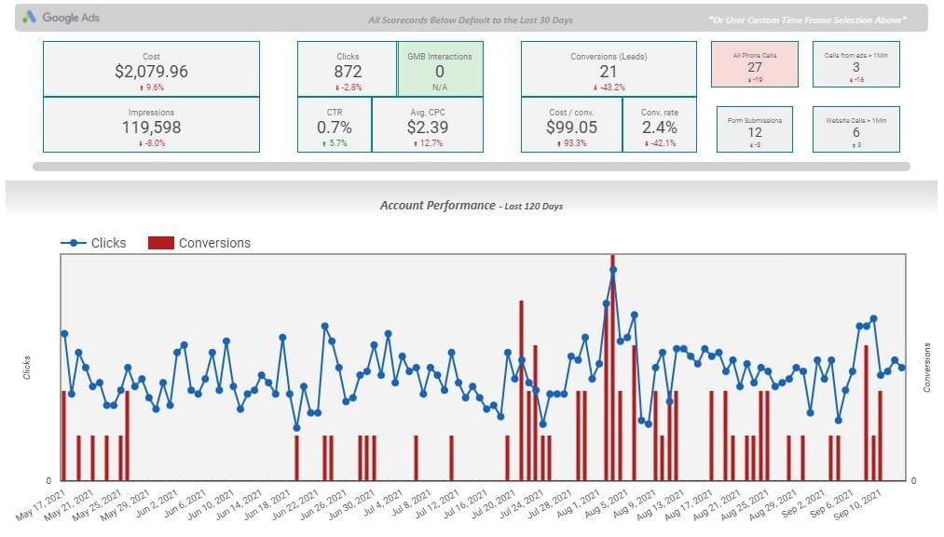Click the pink All Phone Calls tile
Screen dimensions: 944x537
[755, 64]
